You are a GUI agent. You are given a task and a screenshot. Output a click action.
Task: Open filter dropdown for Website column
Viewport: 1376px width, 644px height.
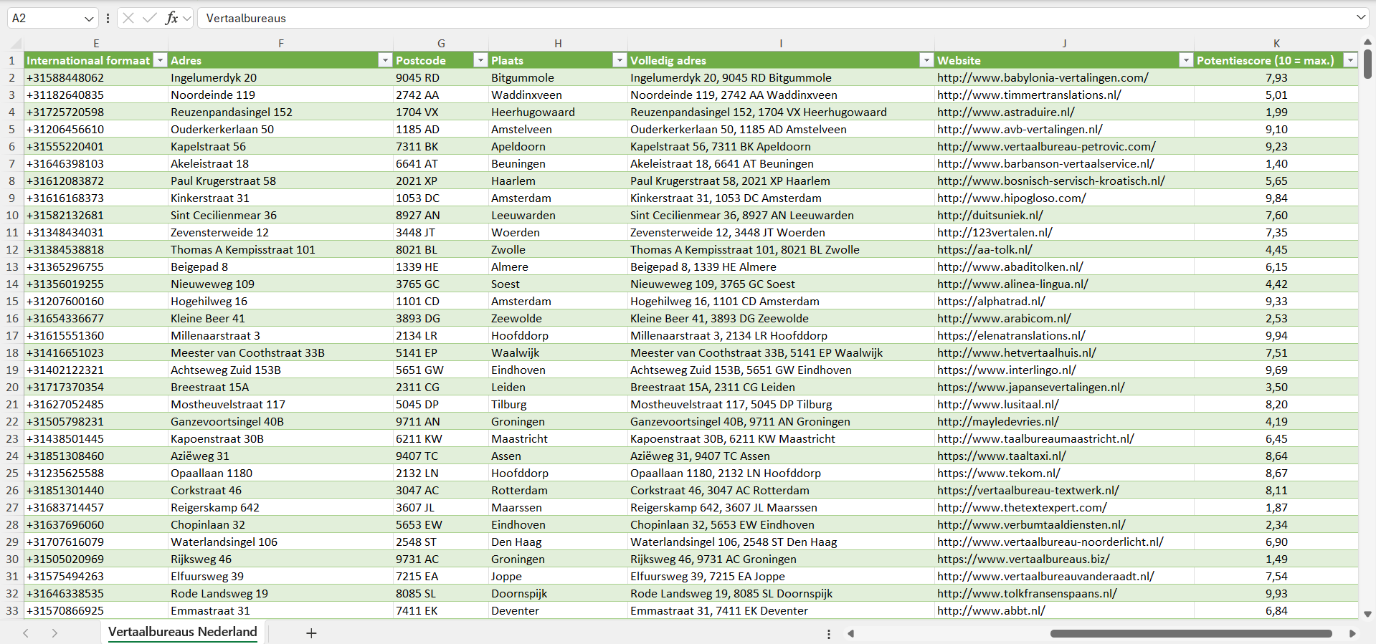(1186, 60)
